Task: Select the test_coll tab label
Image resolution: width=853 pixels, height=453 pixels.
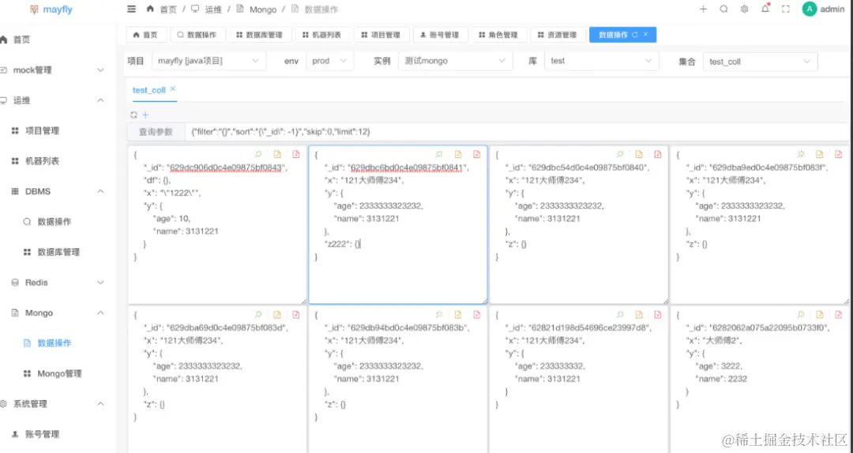Action: point(149,90)
